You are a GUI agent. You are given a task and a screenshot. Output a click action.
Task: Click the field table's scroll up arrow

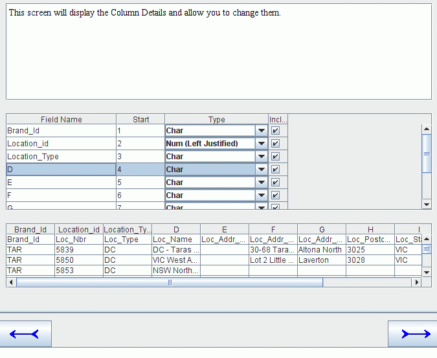tap(427, 129)
